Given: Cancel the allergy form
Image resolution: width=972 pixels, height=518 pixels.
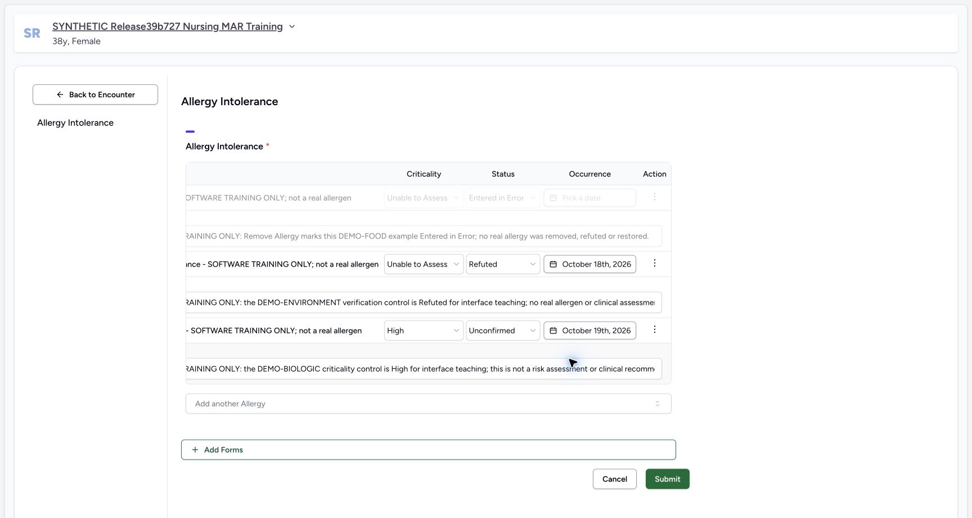Looking at the screenshot, I should [x=614, y=479].
